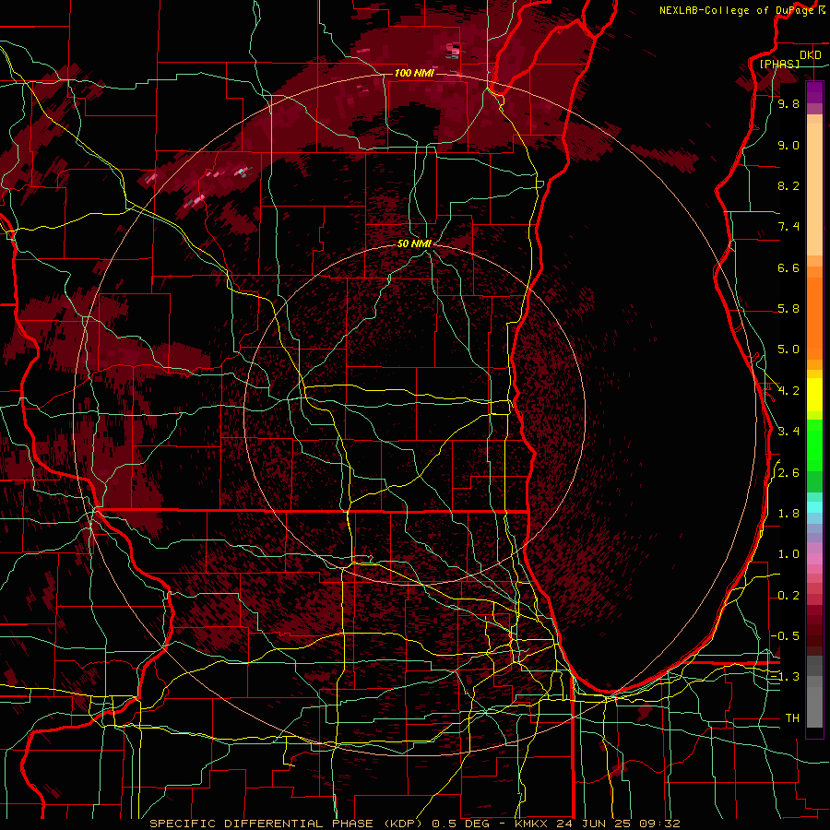The image size is (830, 830).
Task: Select the 1.0 legend value
Action: pos(788,554)
